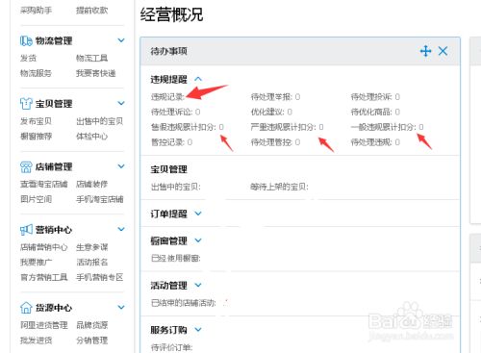Collapse the 店铺管理 sidebar section
481x353 pixels.
coord(121,166)
